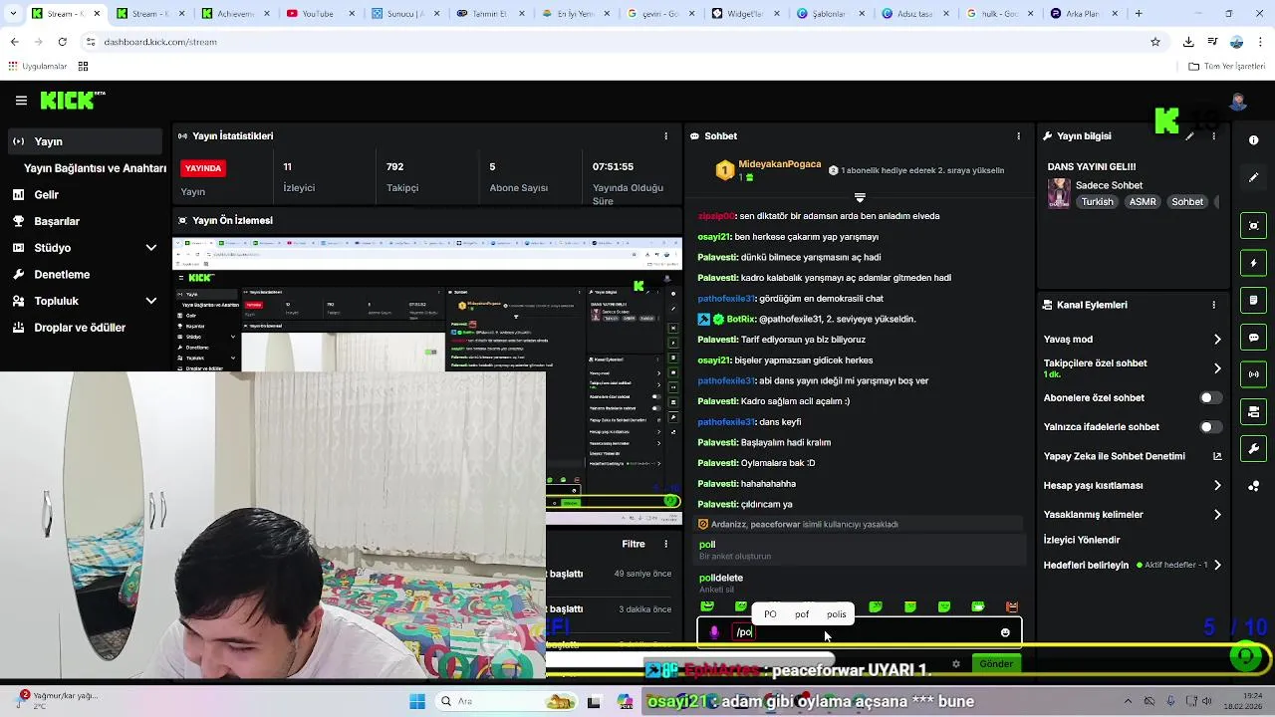Bookmark this page with the star icon

1155,42
